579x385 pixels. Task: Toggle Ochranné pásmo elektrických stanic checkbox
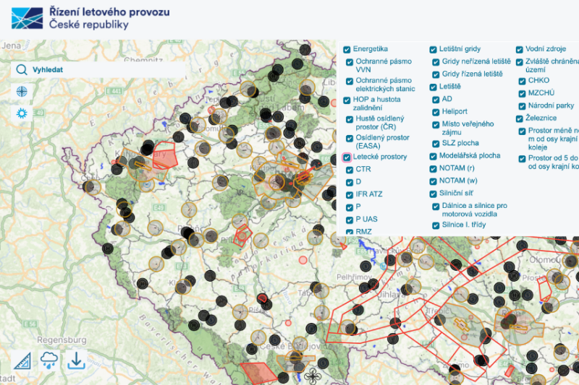click(350, 81)
